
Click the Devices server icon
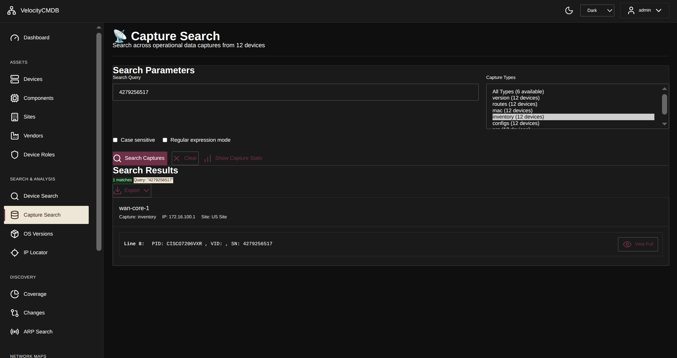pyautogui.click(x=15, y=79)
